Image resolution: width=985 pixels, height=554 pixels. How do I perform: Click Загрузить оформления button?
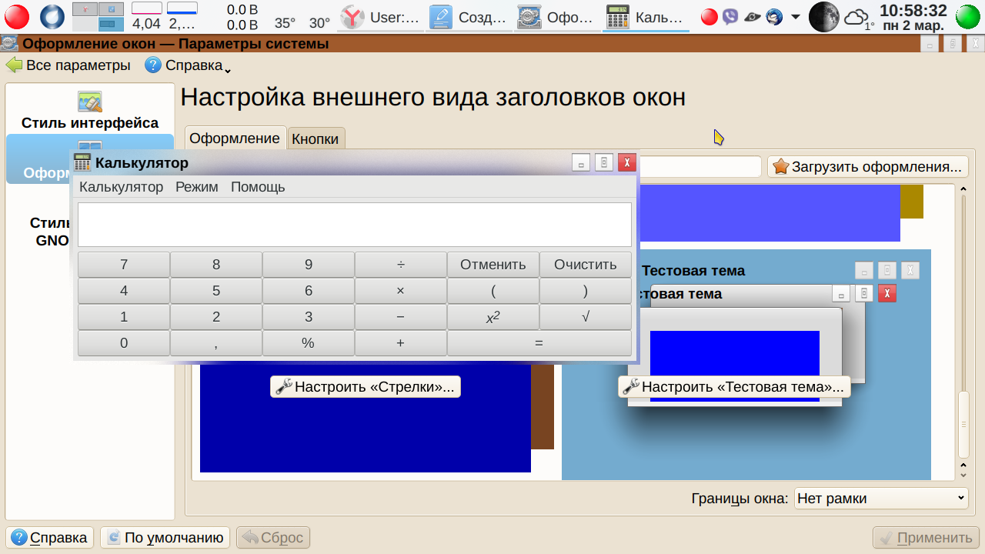pos(867,166)
